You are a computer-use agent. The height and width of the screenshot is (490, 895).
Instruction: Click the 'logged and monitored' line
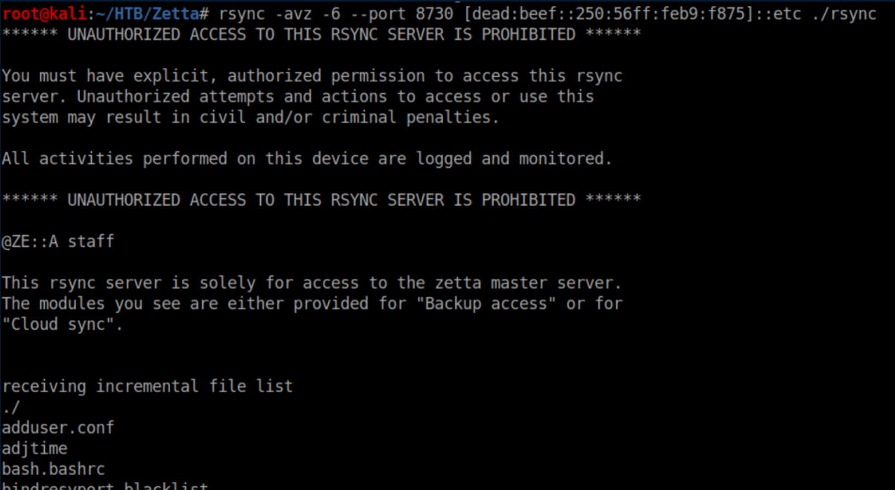tap(307, 159)
